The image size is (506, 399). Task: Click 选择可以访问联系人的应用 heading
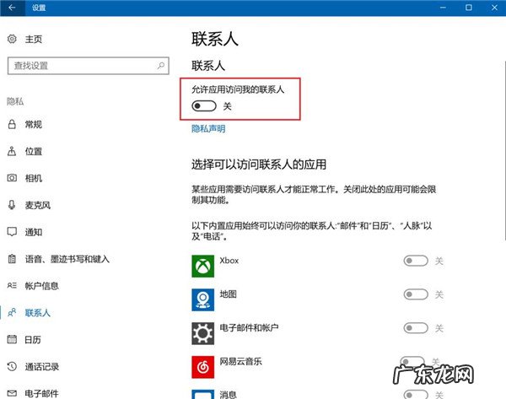click(x=259, y=164)
